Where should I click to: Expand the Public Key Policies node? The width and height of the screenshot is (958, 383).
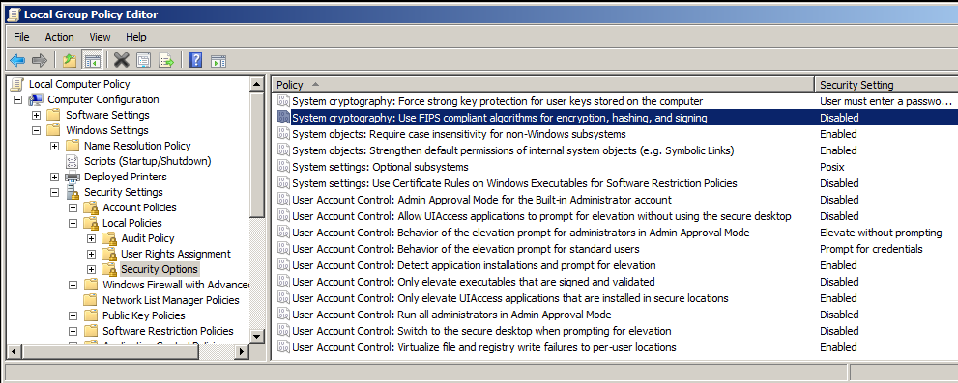pyautogui.click(x=73, y=315)
